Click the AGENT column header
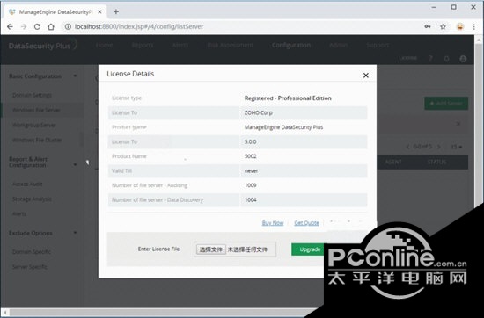This screenshot has height=318, width=484. 393,162
